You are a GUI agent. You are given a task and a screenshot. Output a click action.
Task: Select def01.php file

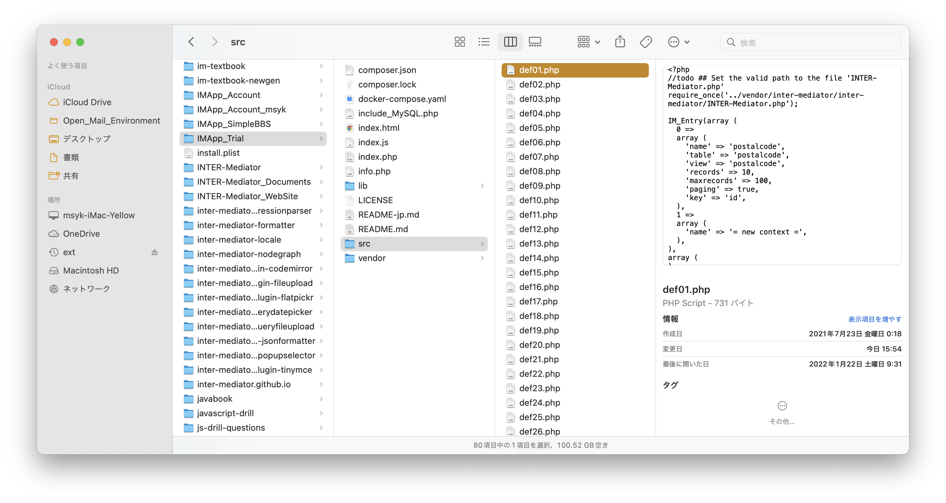coord(575,70)
